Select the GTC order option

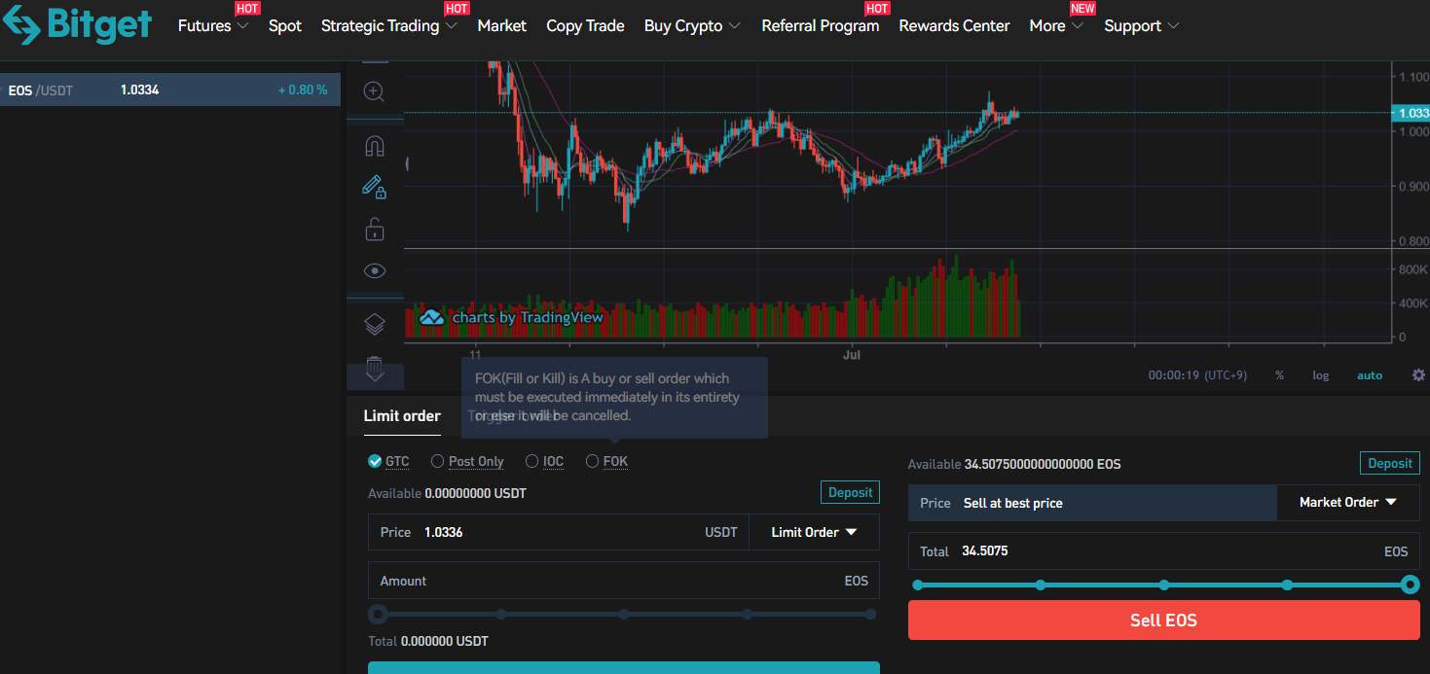click(x=388, y=461)
